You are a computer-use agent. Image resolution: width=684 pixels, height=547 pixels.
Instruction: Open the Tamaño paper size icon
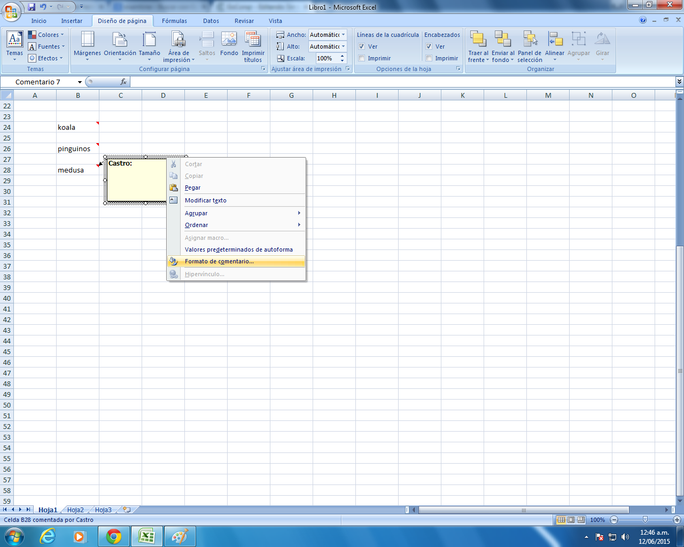point(149,41)
